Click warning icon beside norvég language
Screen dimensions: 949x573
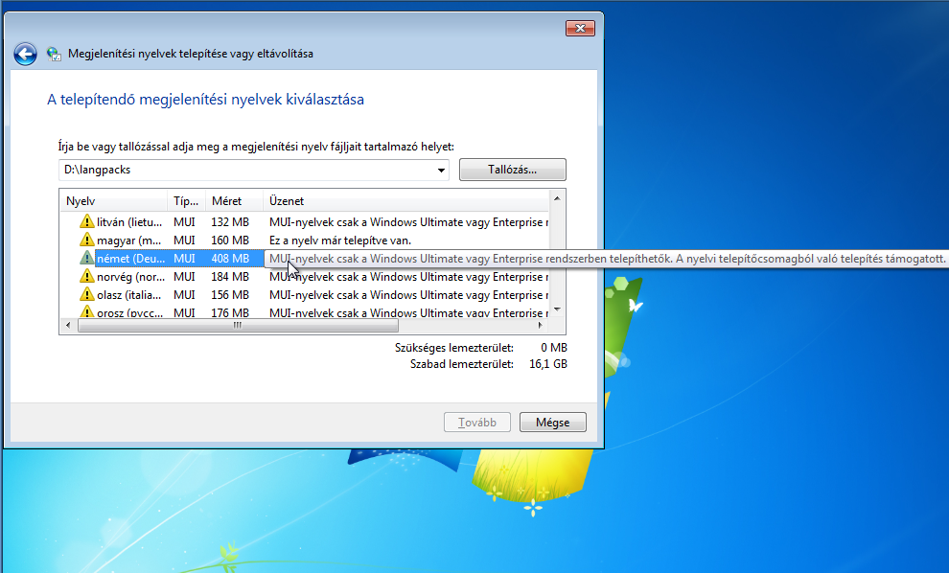point(87,276)
